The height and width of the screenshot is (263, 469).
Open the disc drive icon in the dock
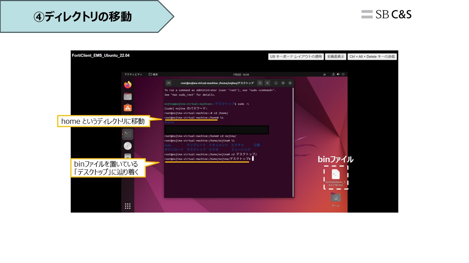point(128,146)
